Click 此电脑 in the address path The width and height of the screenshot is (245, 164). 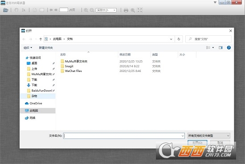[x=57, y=39]
